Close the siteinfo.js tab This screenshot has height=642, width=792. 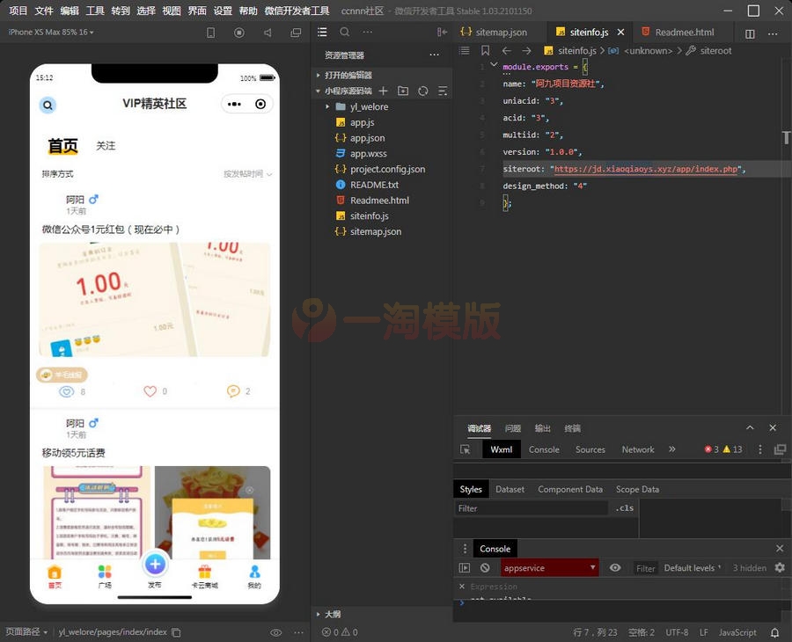(620, 33)
